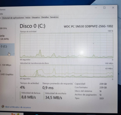121x115 pixels.
Task: Select the Usuarios tab
Action: point(36,18)
